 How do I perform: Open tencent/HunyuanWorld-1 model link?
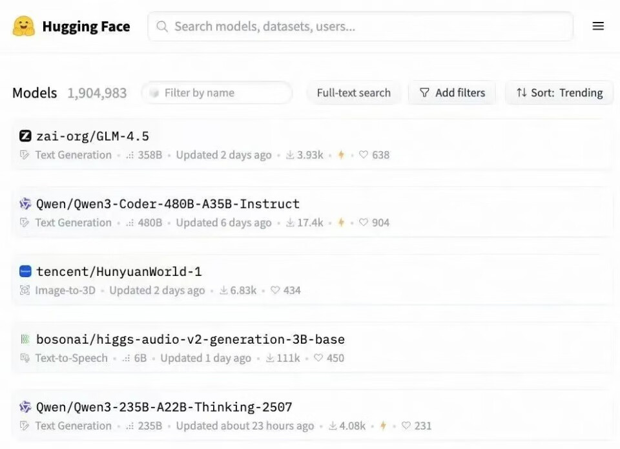(x=119, y=272)
